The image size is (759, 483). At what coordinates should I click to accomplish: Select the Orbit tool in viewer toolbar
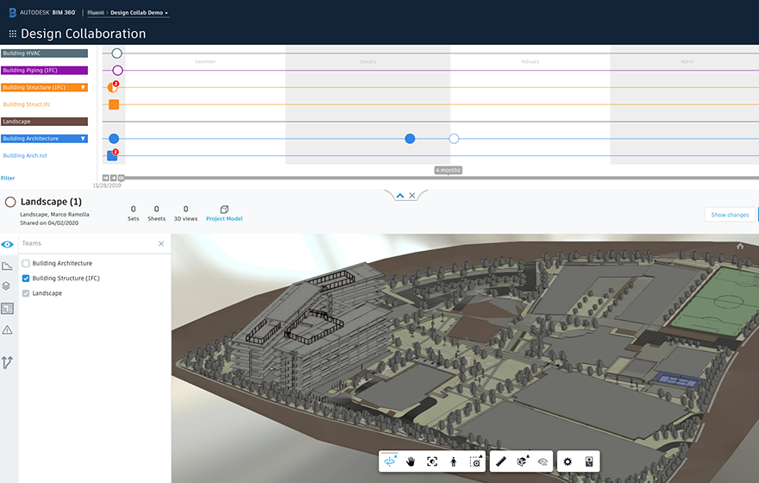click(x=390, y=461)
